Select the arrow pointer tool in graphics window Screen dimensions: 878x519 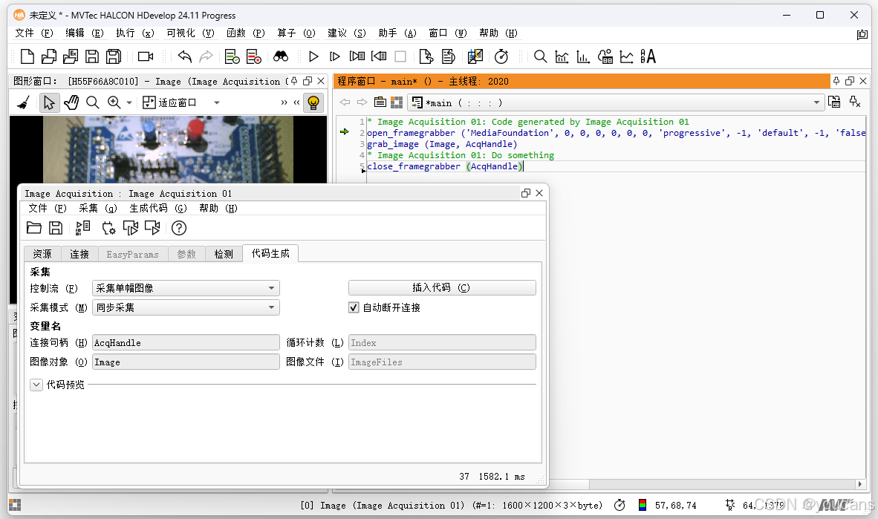[x=49, y=102]
